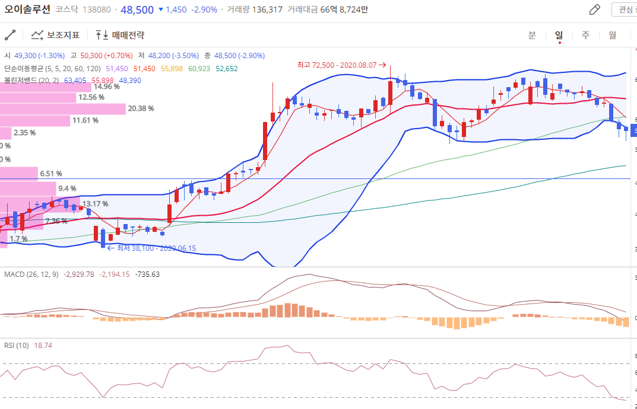Viewport: 637px width, 409px height.
Task: Click the 관심 watchlist button
Action: click(625, 9)
